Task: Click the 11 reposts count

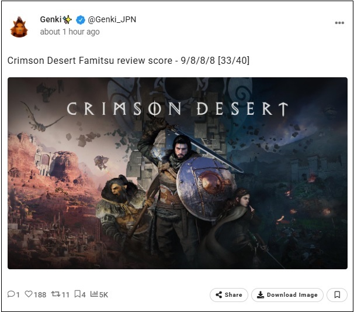Action: tap(65, 294)
